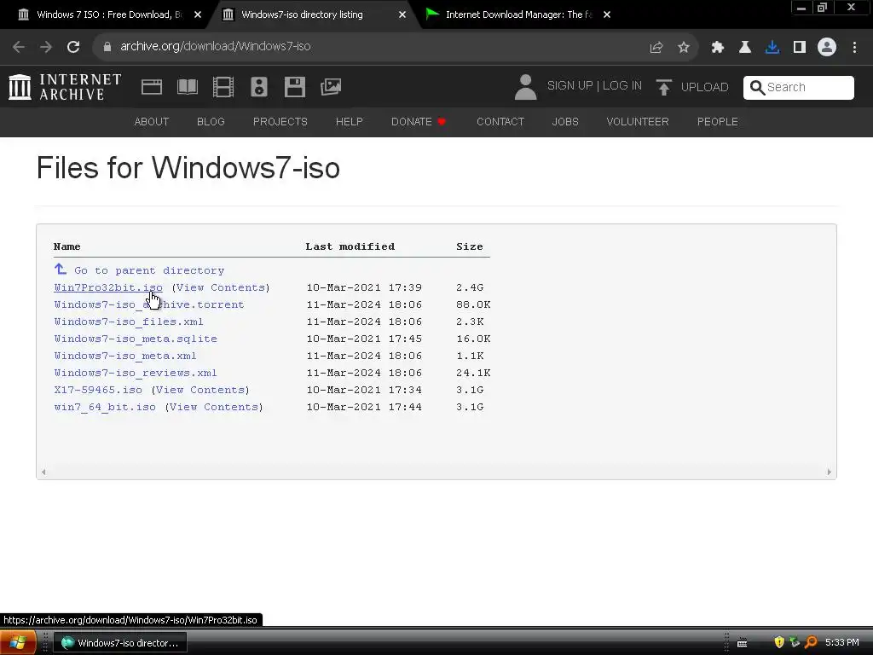Open the Extensions puzzle icon
Screen dimensions: 873x655
tap(718, 47)
